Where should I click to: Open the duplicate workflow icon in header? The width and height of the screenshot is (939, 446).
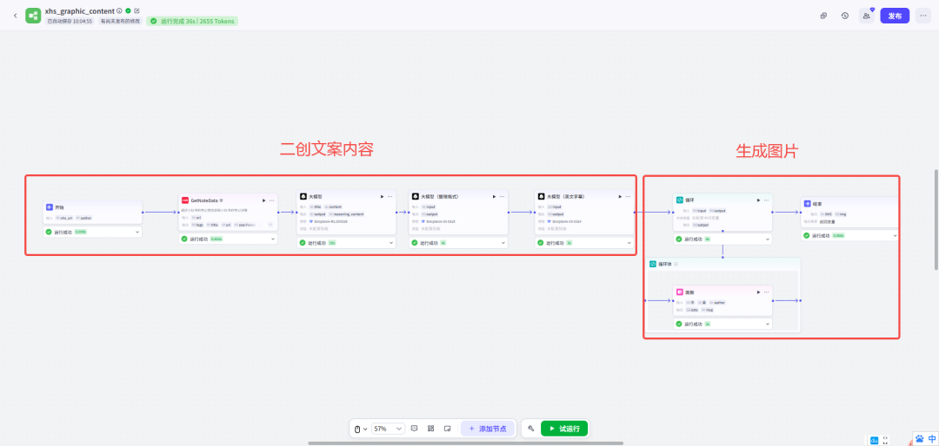tap(824, 16)
